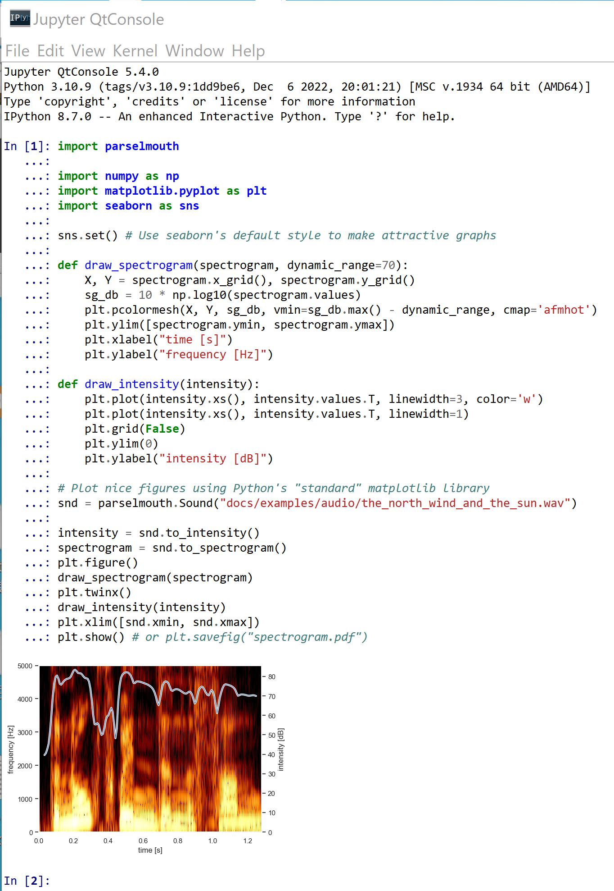Click the 'sns.set()' code line
The height and width of the screenshot is (891, 614).
point(277,236)
